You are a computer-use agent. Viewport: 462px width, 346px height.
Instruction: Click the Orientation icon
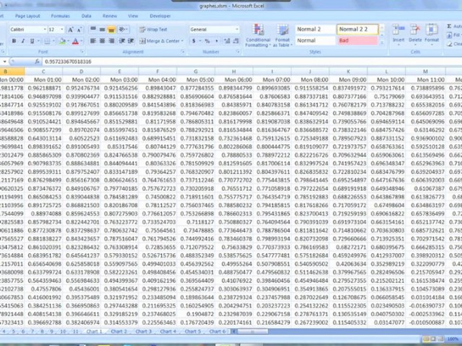tap(122, 29)
